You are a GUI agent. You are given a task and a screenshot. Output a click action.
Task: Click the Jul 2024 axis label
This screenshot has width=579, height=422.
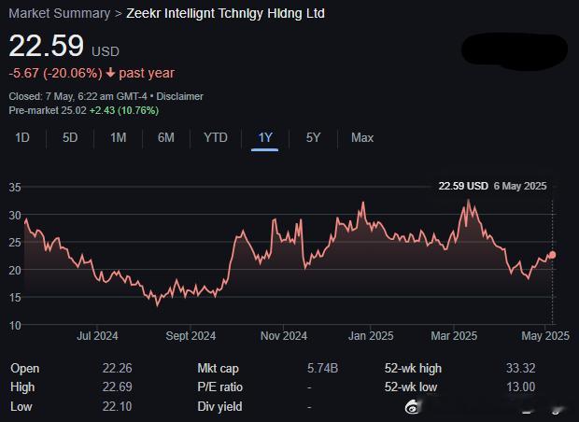tap(97, 336)
